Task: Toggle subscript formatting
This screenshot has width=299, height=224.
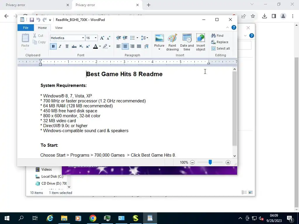Action: 81,46
